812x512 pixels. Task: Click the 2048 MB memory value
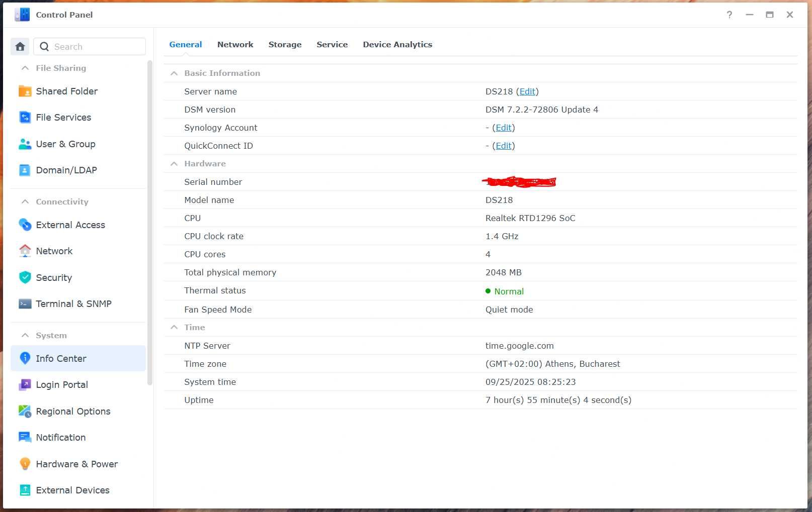(504, 272)
